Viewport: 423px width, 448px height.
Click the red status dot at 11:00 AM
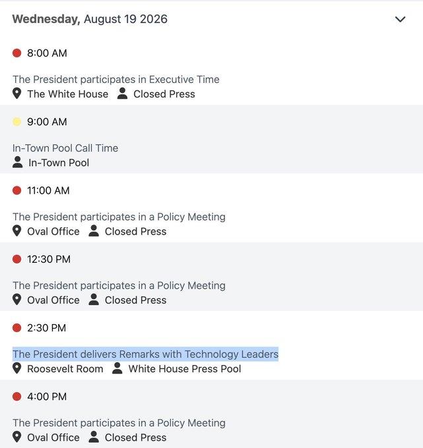click(x=17, y=190)
